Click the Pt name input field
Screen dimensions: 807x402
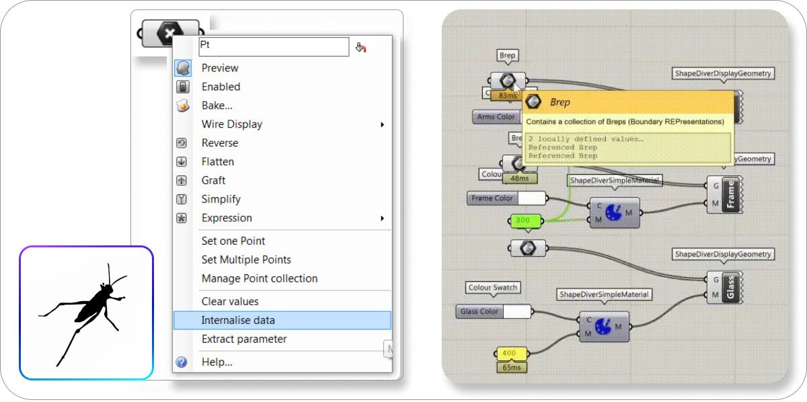pos(274,46)
